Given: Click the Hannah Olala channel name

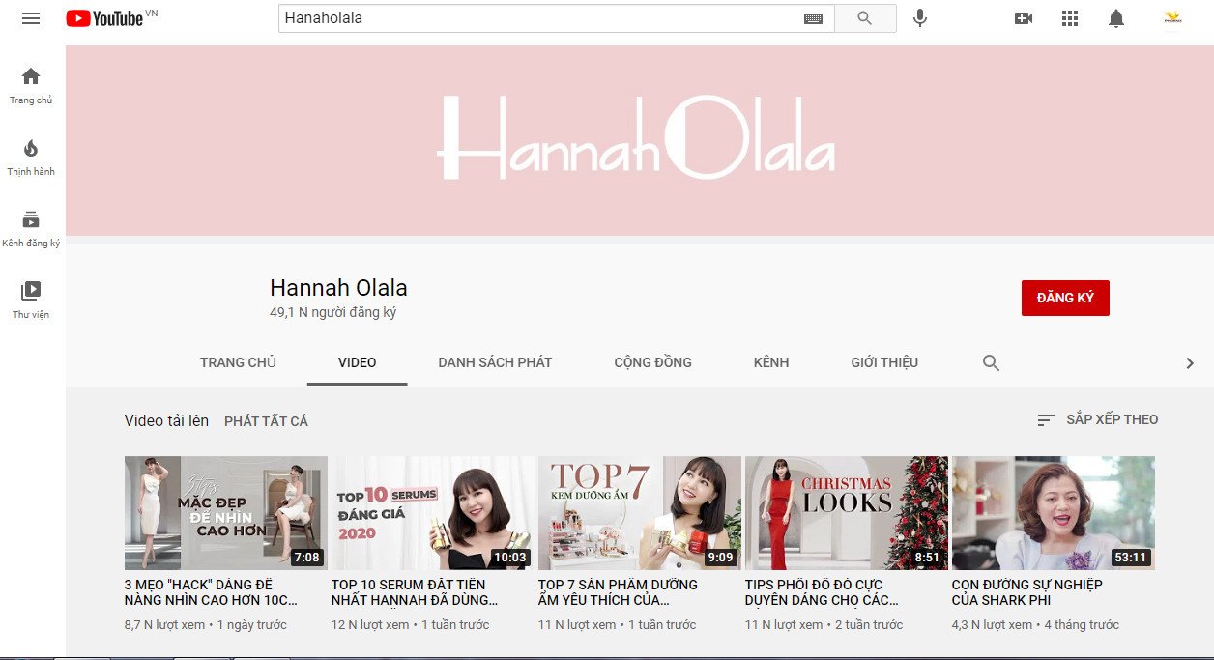Looking at the screenshot, I should tap(338, 288).
